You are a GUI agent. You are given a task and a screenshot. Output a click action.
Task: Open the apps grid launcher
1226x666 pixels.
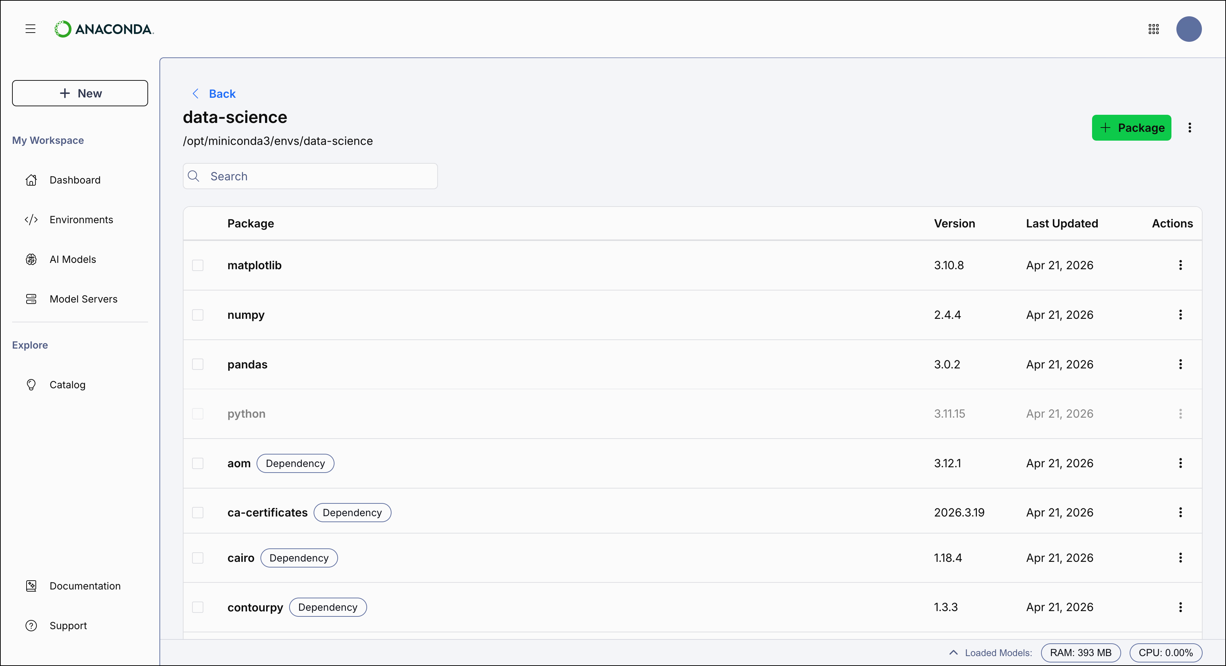pos(1154,29)
